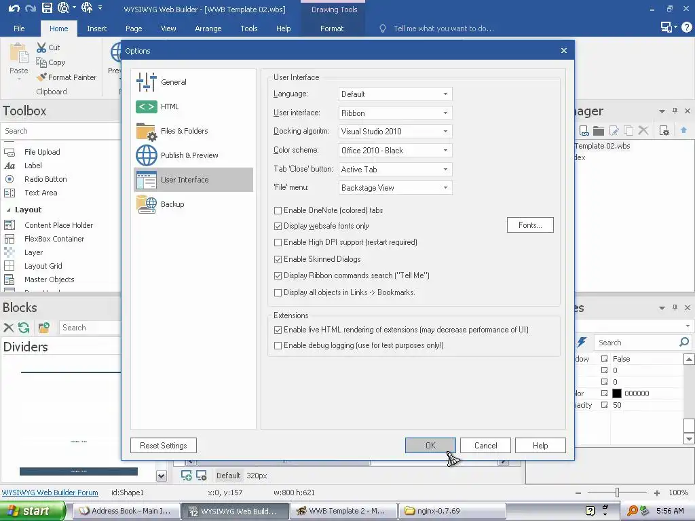This screenshot has height=521, width=695.
Task: Open the File ribbon tab
Action: 19,28
